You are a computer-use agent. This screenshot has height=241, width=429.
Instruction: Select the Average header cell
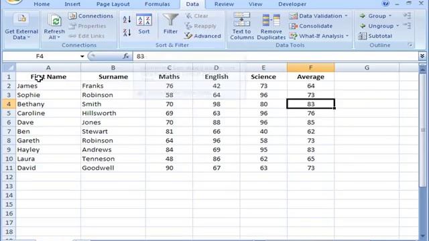click(x=310, y=77)
